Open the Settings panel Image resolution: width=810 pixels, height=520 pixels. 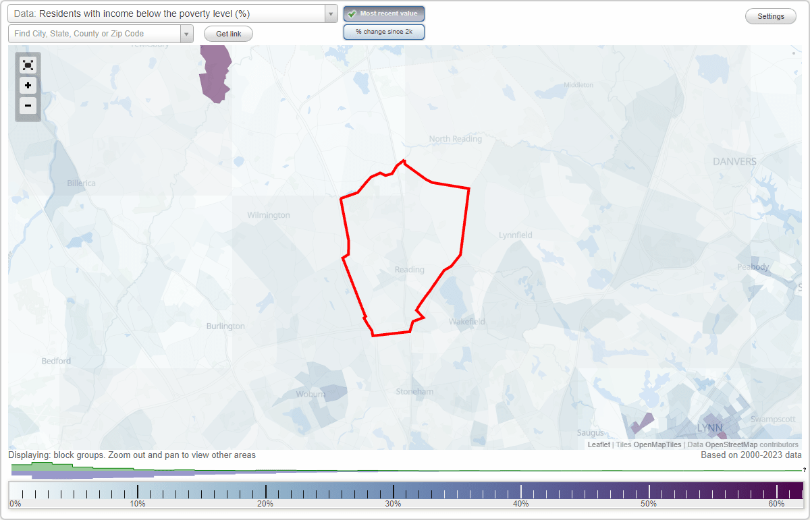tap(770, 16)
